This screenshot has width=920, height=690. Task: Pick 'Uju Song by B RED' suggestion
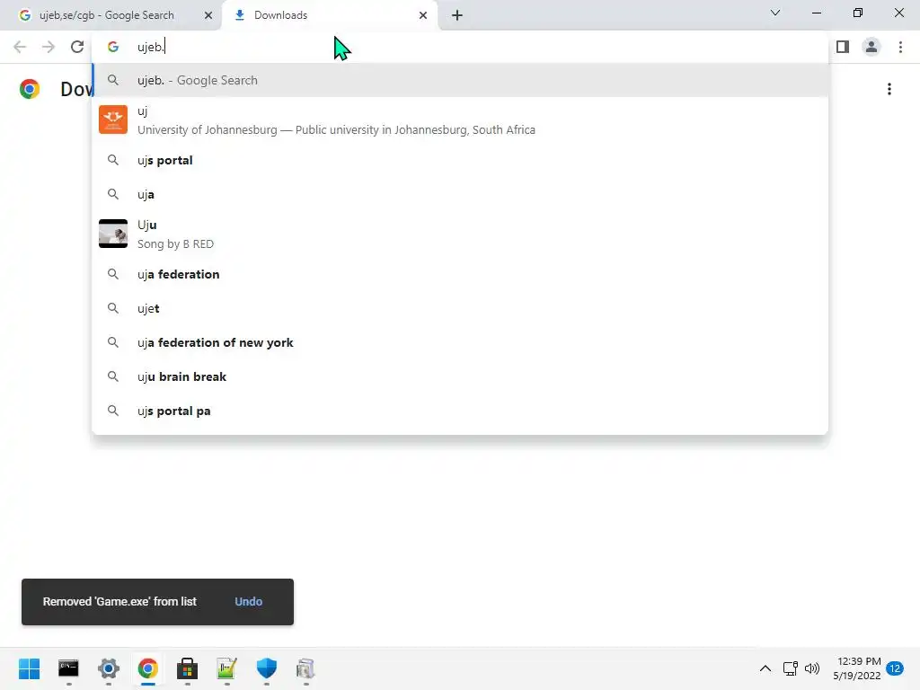[x=461, y=234]
